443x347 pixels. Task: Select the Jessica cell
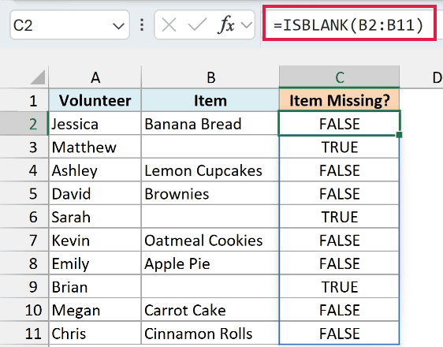(x=95, y=124)
